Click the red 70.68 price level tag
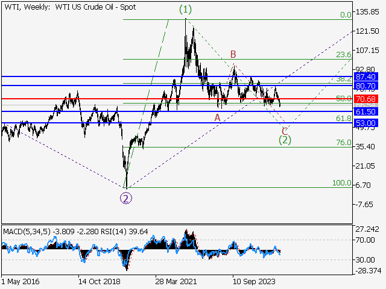386x289 pixels. 366,99
